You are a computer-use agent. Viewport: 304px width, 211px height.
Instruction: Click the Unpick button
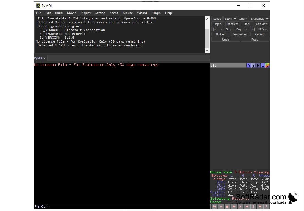point(218,24)
